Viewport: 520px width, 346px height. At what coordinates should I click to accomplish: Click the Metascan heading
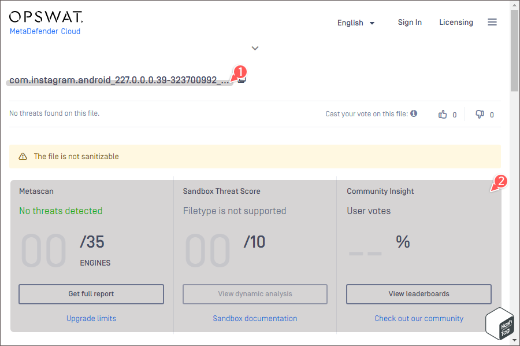click(36, 192)
